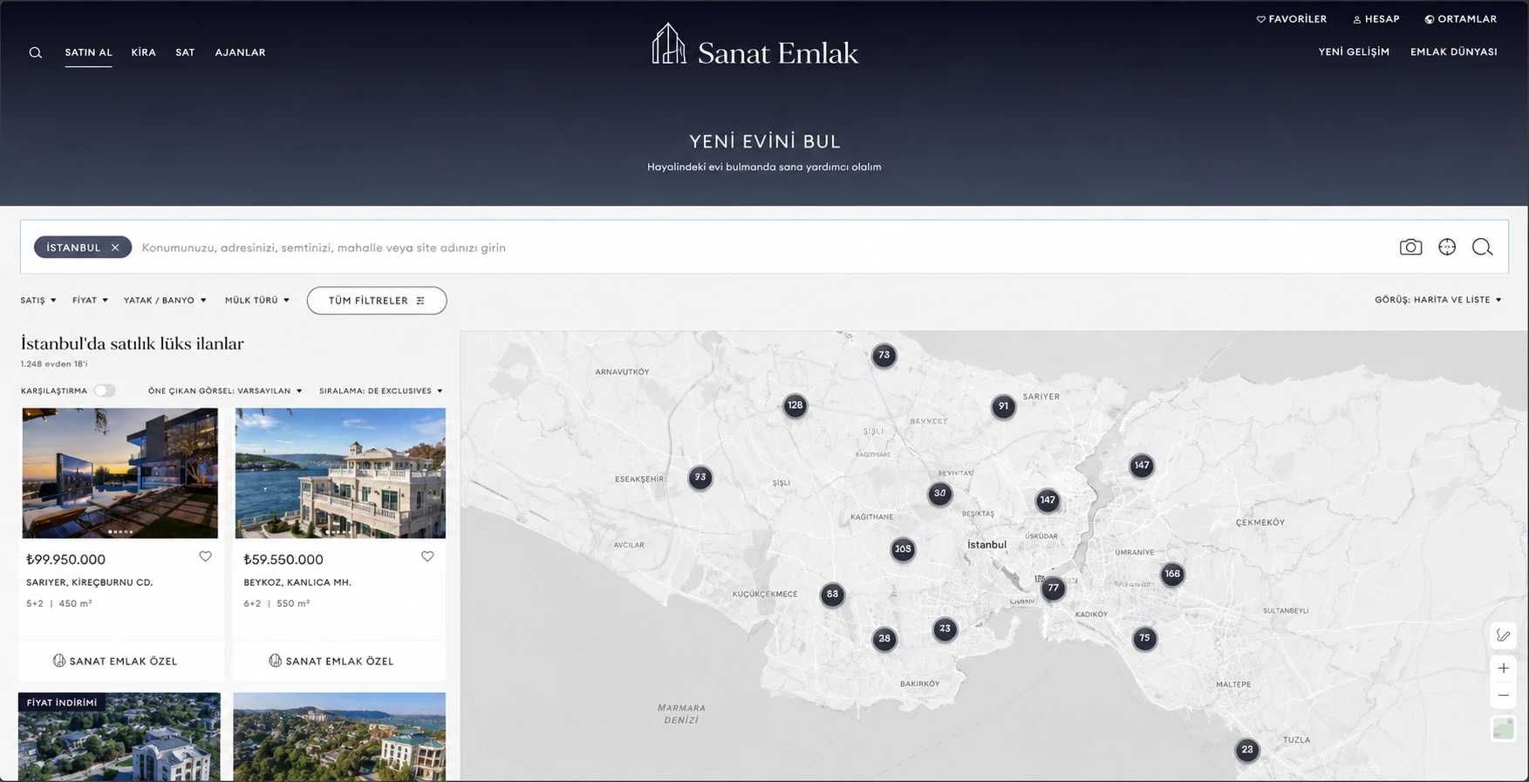1529x782 pixels.
Task: Open the search magnifier in the top navigation
Action: 36,52
